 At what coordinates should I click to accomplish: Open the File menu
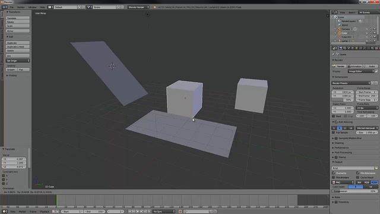click(12, 7)
